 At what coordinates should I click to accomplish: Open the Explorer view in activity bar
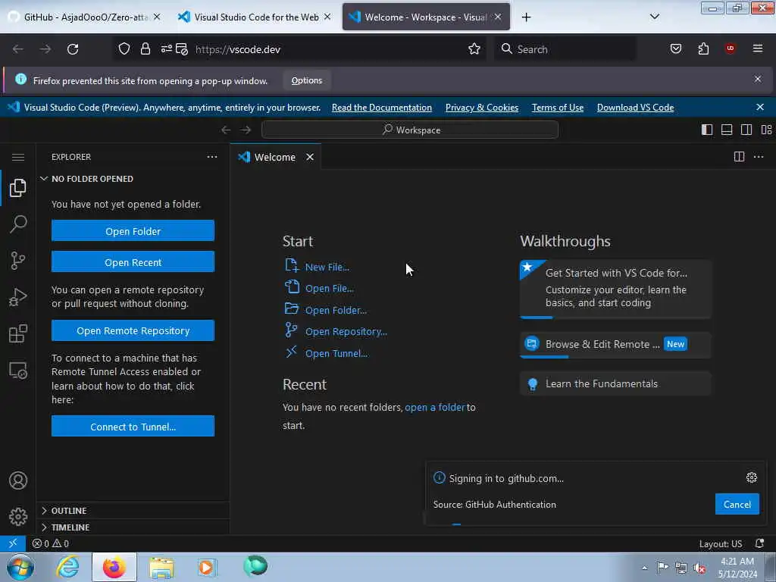coord(18,188)
